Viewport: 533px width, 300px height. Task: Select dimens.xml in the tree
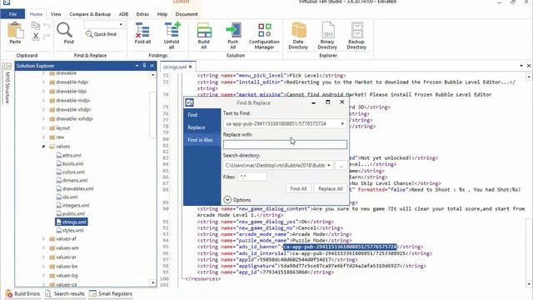click(x=72, y=181)
